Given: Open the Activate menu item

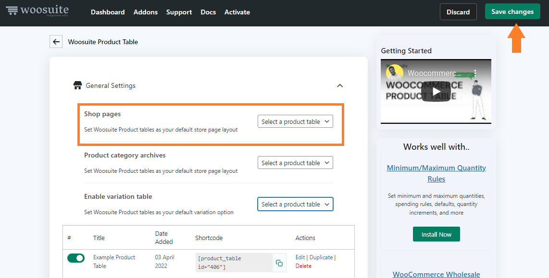Looking at the screenshot, I should 237,12.
